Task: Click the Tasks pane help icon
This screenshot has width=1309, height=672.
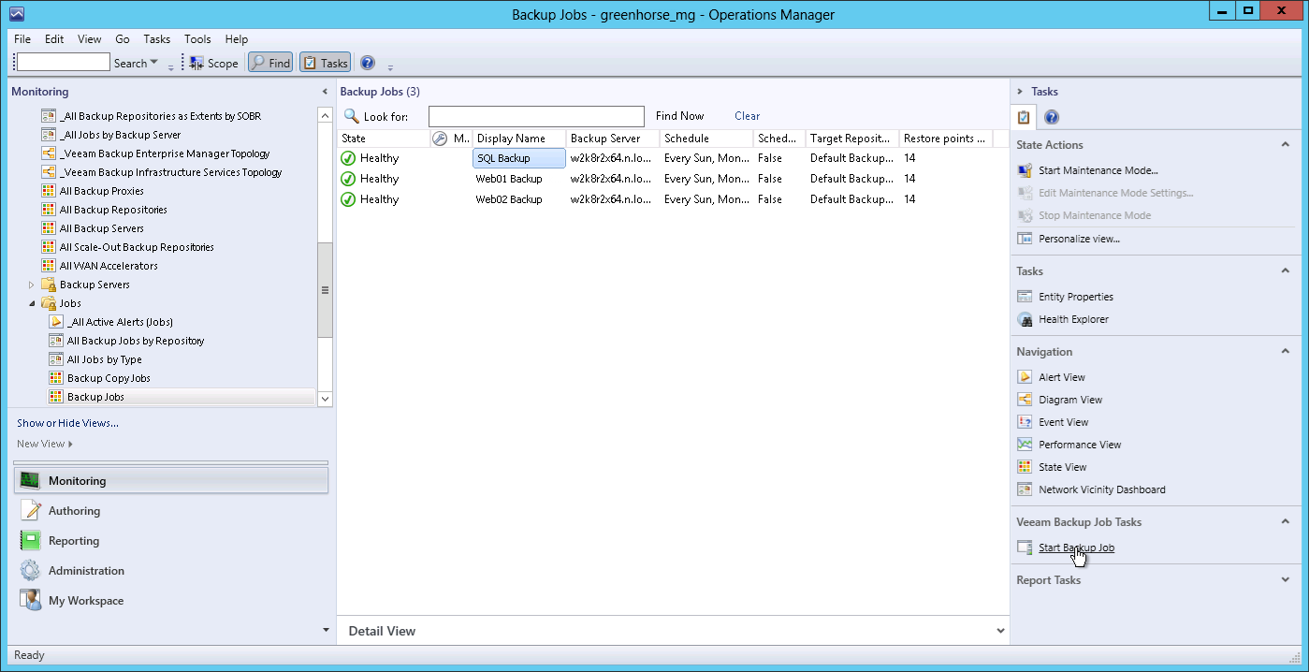Action: 1051,117
